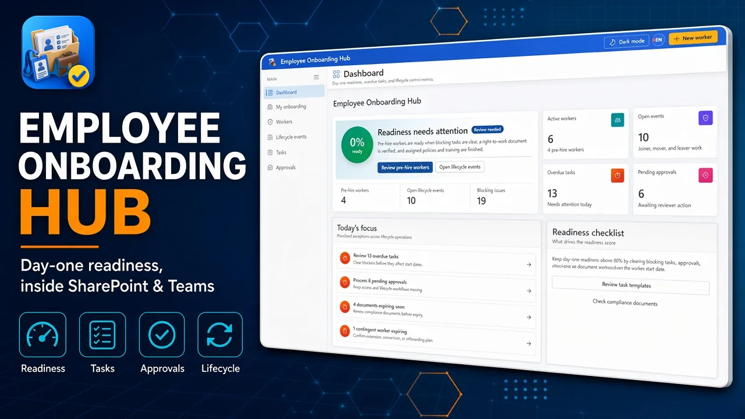Click the Readiness gauge icon
Screen dimensions: 745x419
[x=42, y=335]
